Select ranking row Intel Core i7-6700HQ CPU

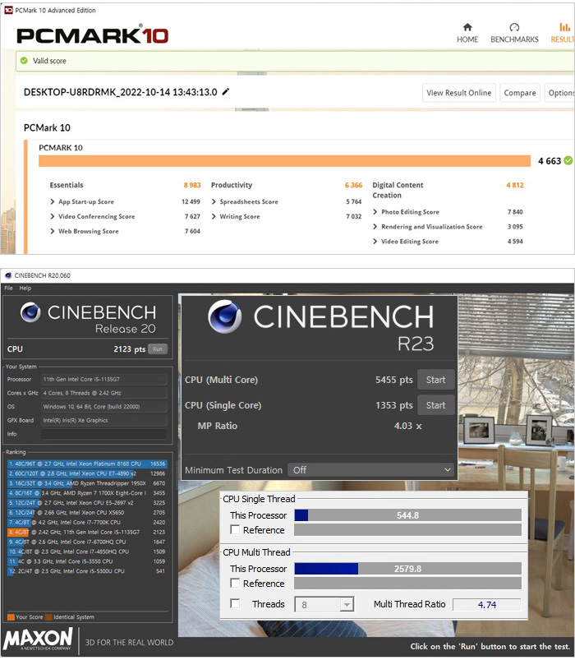tap(87, 542)
